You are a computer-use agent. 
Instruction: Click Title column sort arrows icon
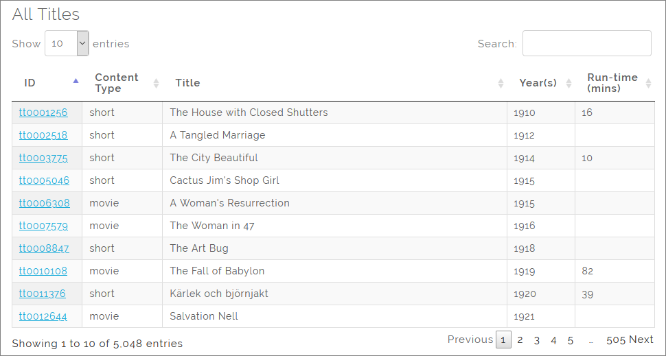501,83
